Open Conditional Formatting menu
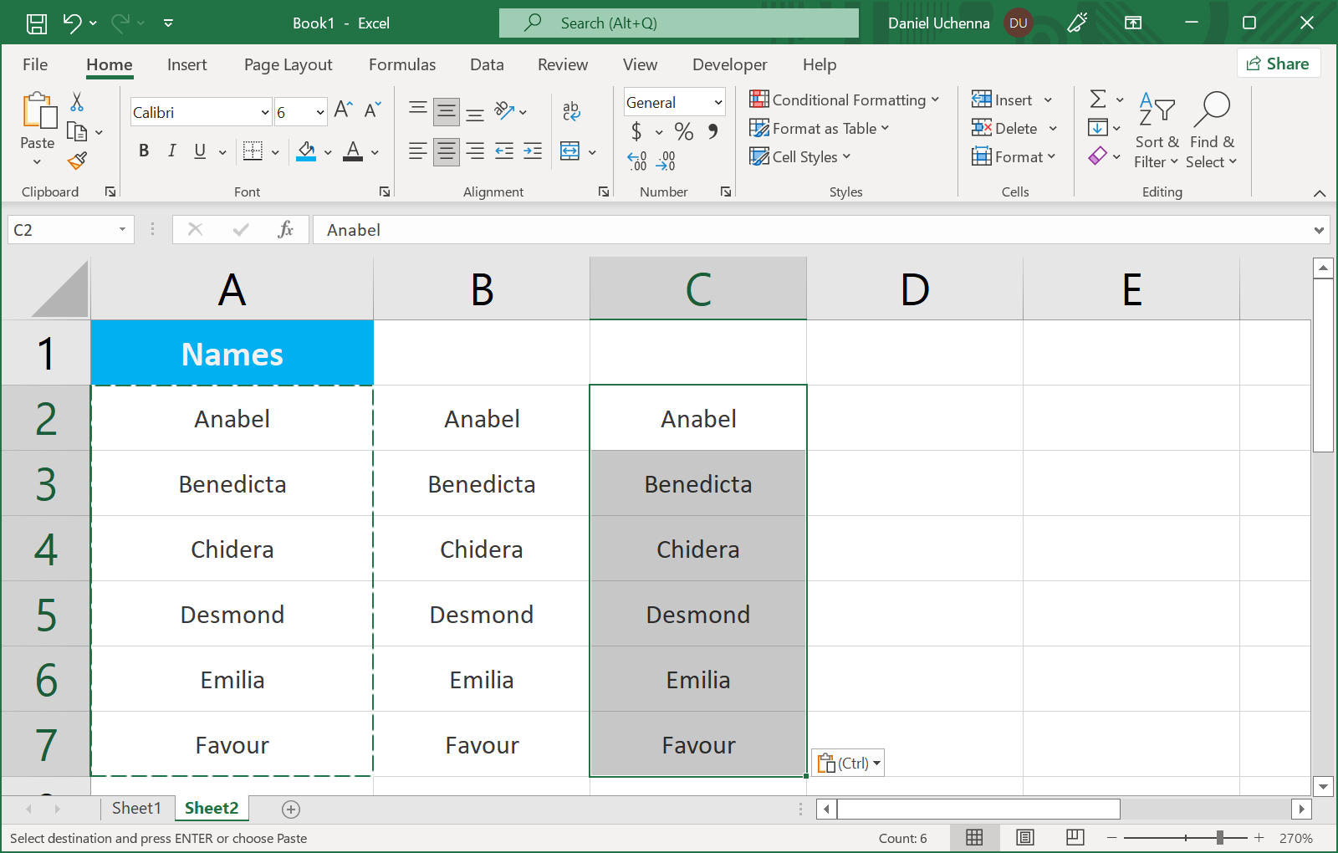The height and width of the screenshot is (853, 1338). pos(845,100)
